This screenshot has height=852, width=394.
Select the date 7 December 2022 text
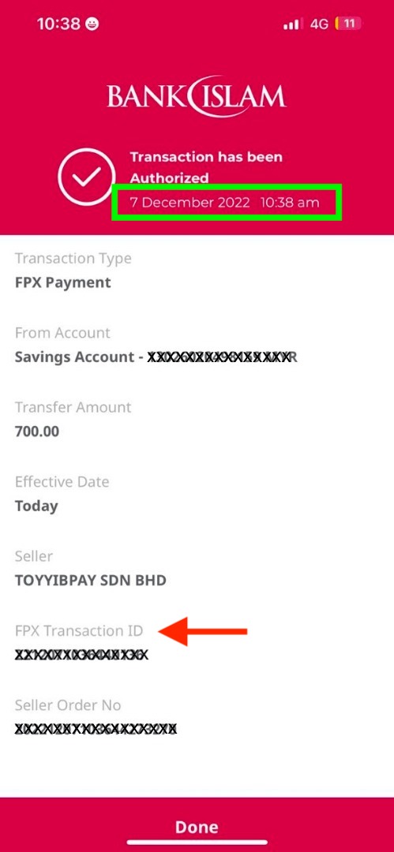point(190,204)
